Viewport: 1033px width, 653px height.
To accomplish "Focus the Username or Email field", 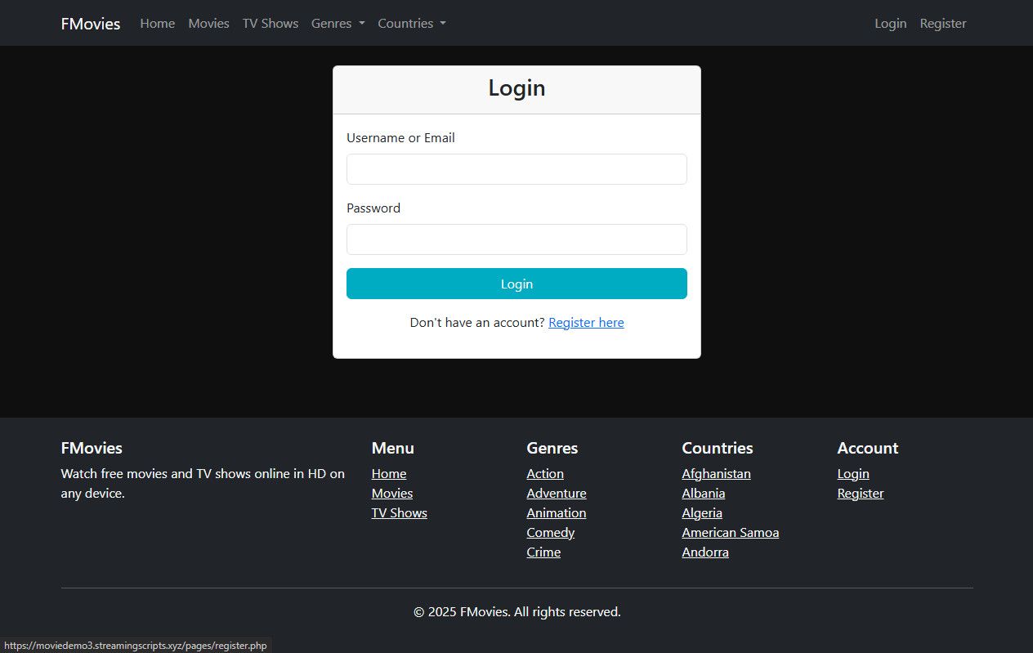I will pyautogui.click(x=516, y=169).
